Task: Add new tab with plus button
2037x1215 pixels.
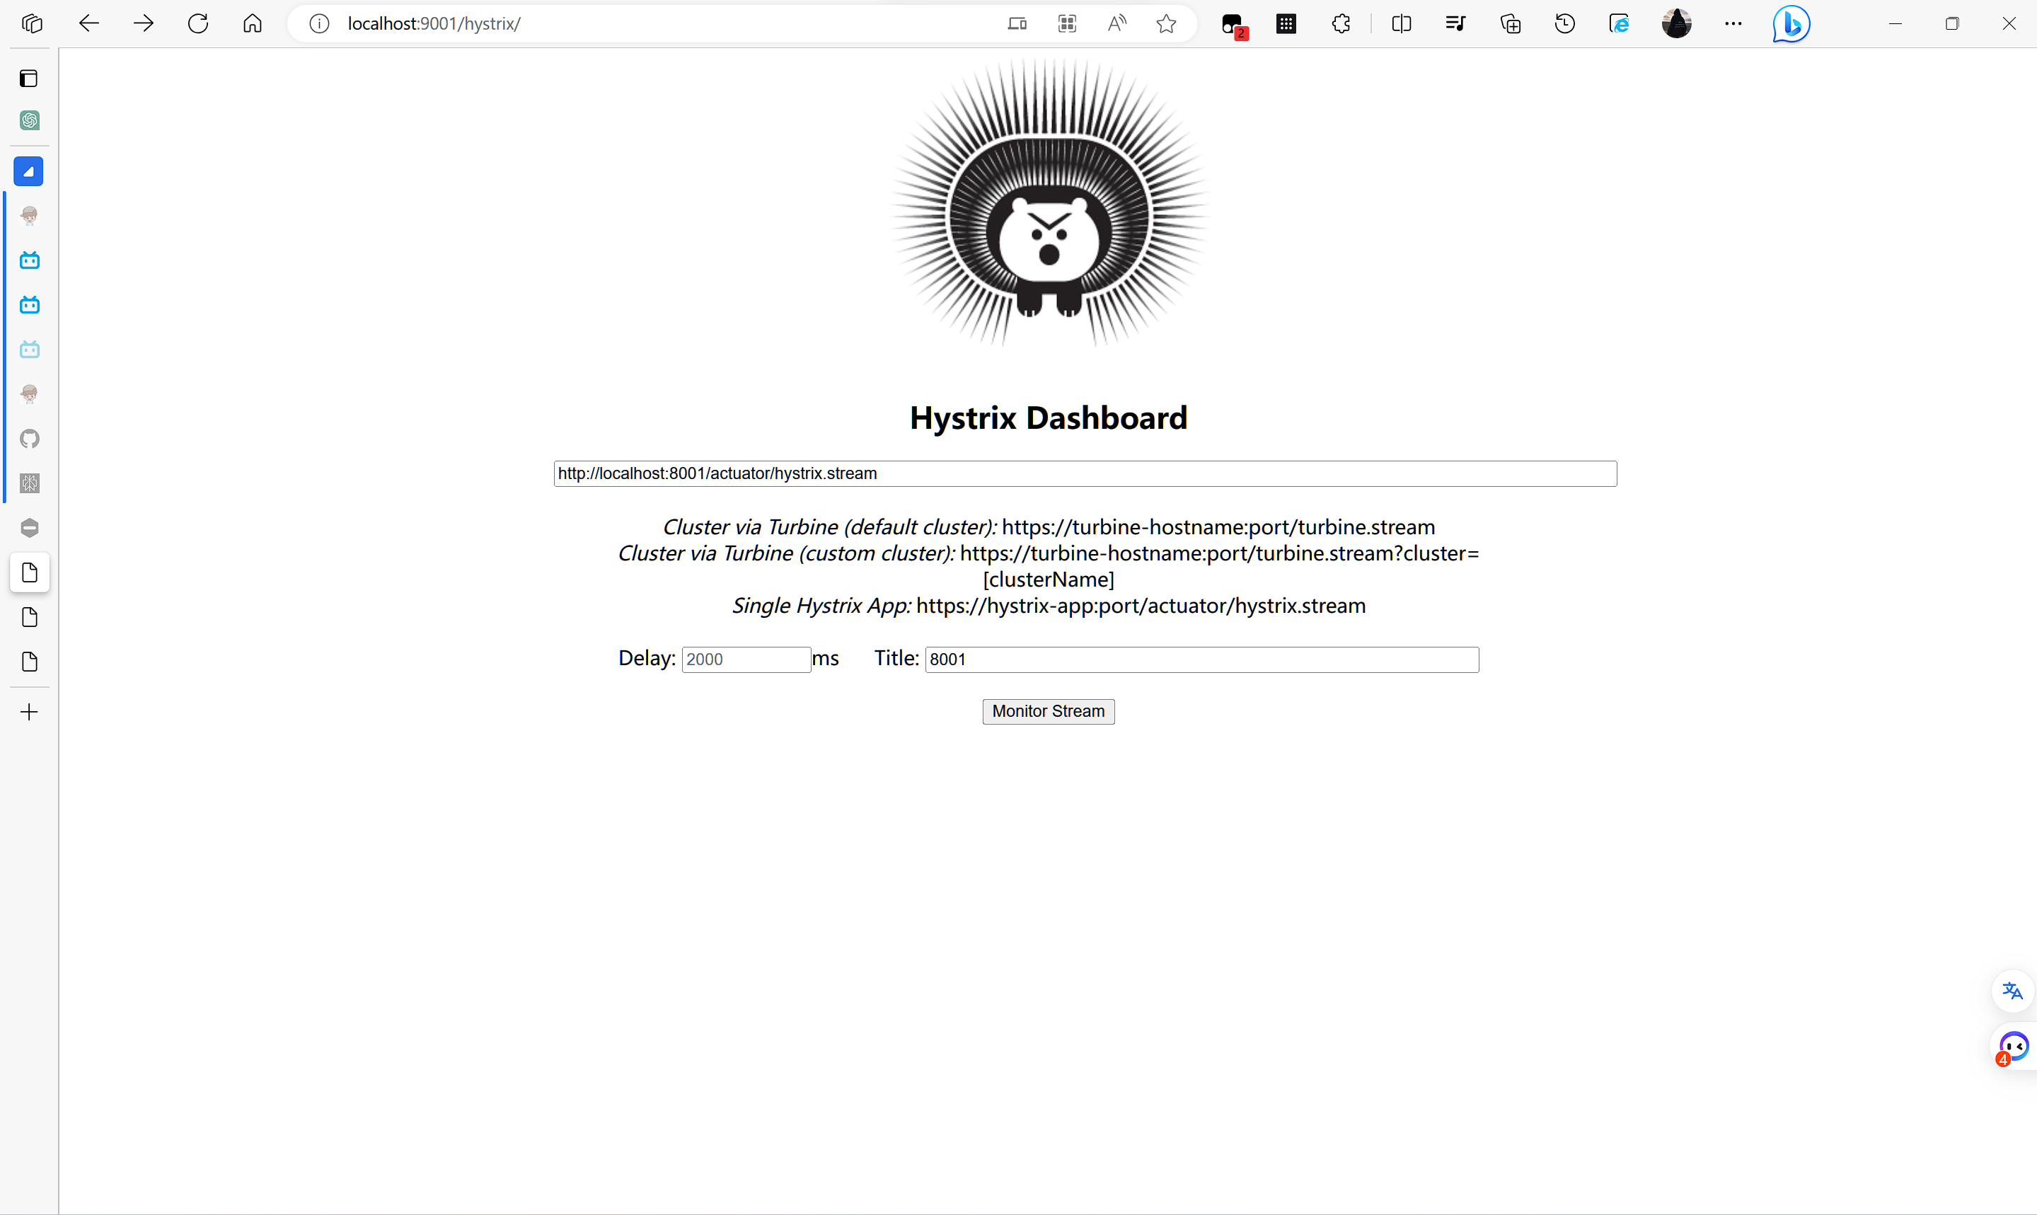Action: pos(30,711)
